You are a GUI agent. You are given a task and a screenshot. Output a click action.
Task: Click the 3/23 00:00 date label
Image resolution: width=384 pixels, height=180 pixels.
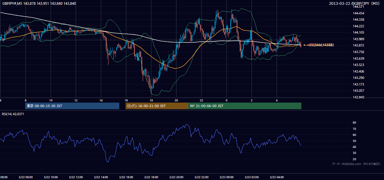point(227,177)
